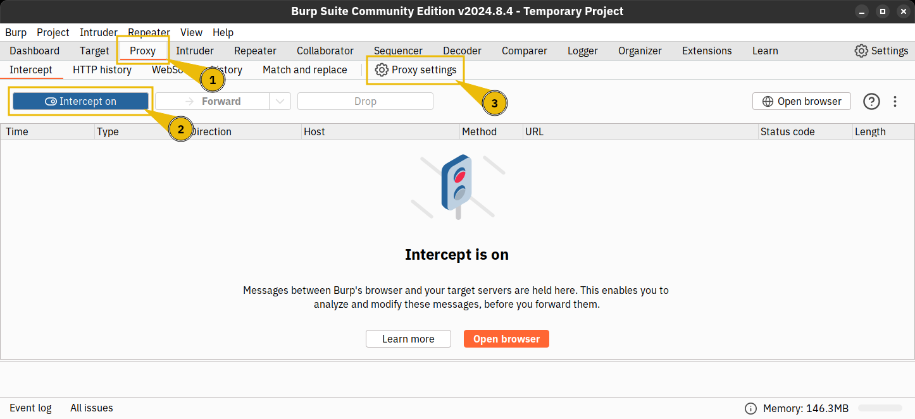This screenshot has width=915, height=419.
Task: Click the info icon beside Memory status
Action: point(750,408)
